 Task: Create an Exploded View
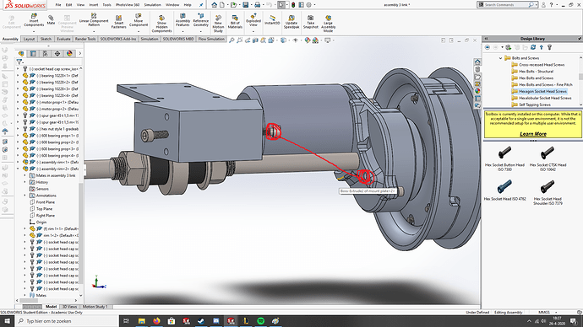(253, 20)
